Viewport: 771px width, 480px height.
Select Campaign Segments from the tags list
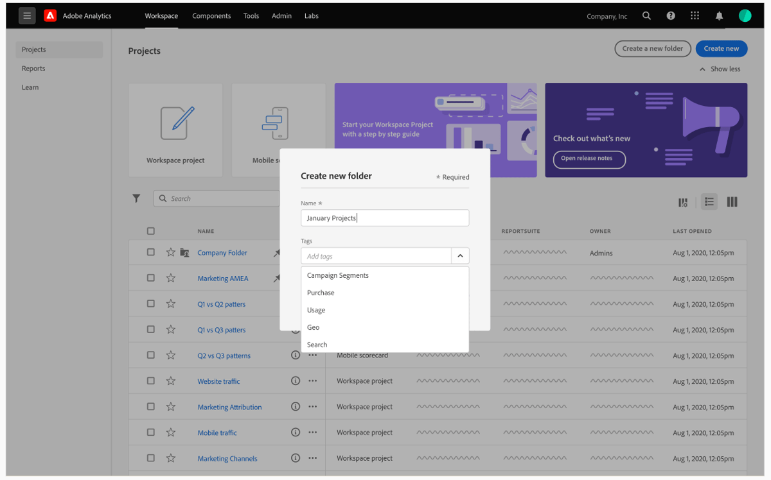pos(337,275)
